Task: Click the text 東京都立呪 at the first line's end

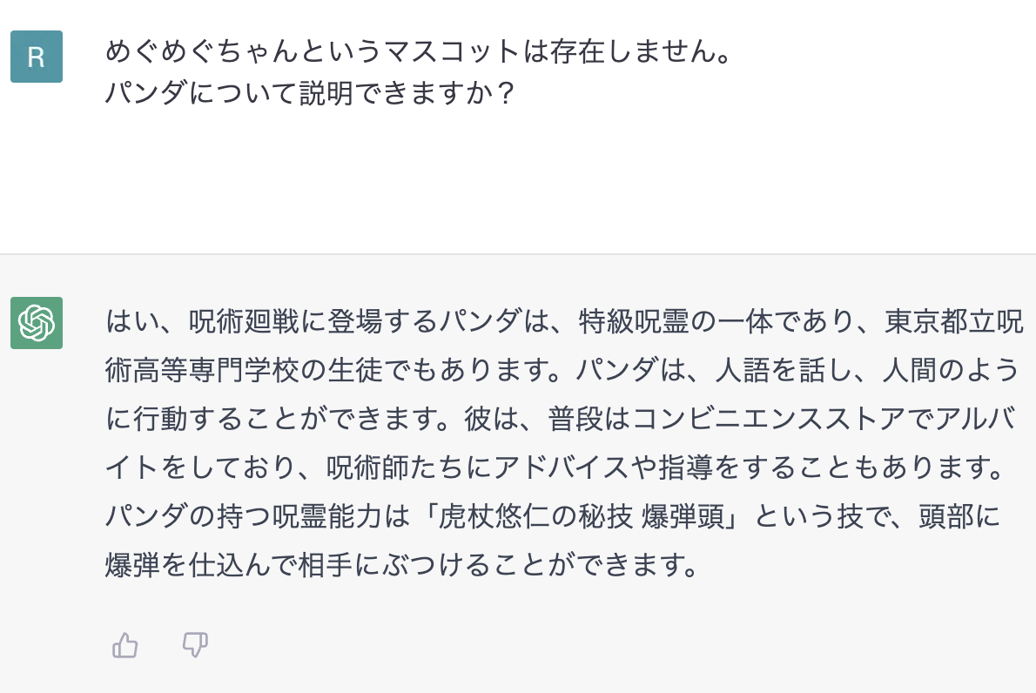Action: pyautogui.click(x=954, y=322)
